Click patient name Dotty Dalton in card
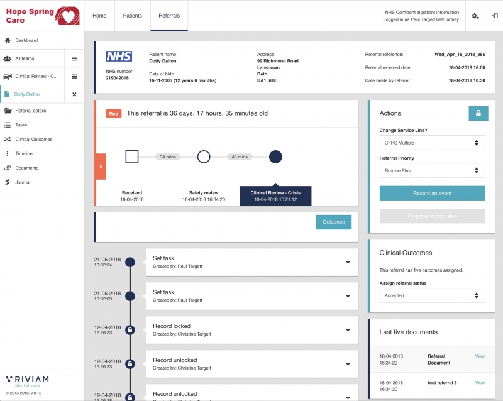Screen dimensions: 503x401 tap(163, 61)
